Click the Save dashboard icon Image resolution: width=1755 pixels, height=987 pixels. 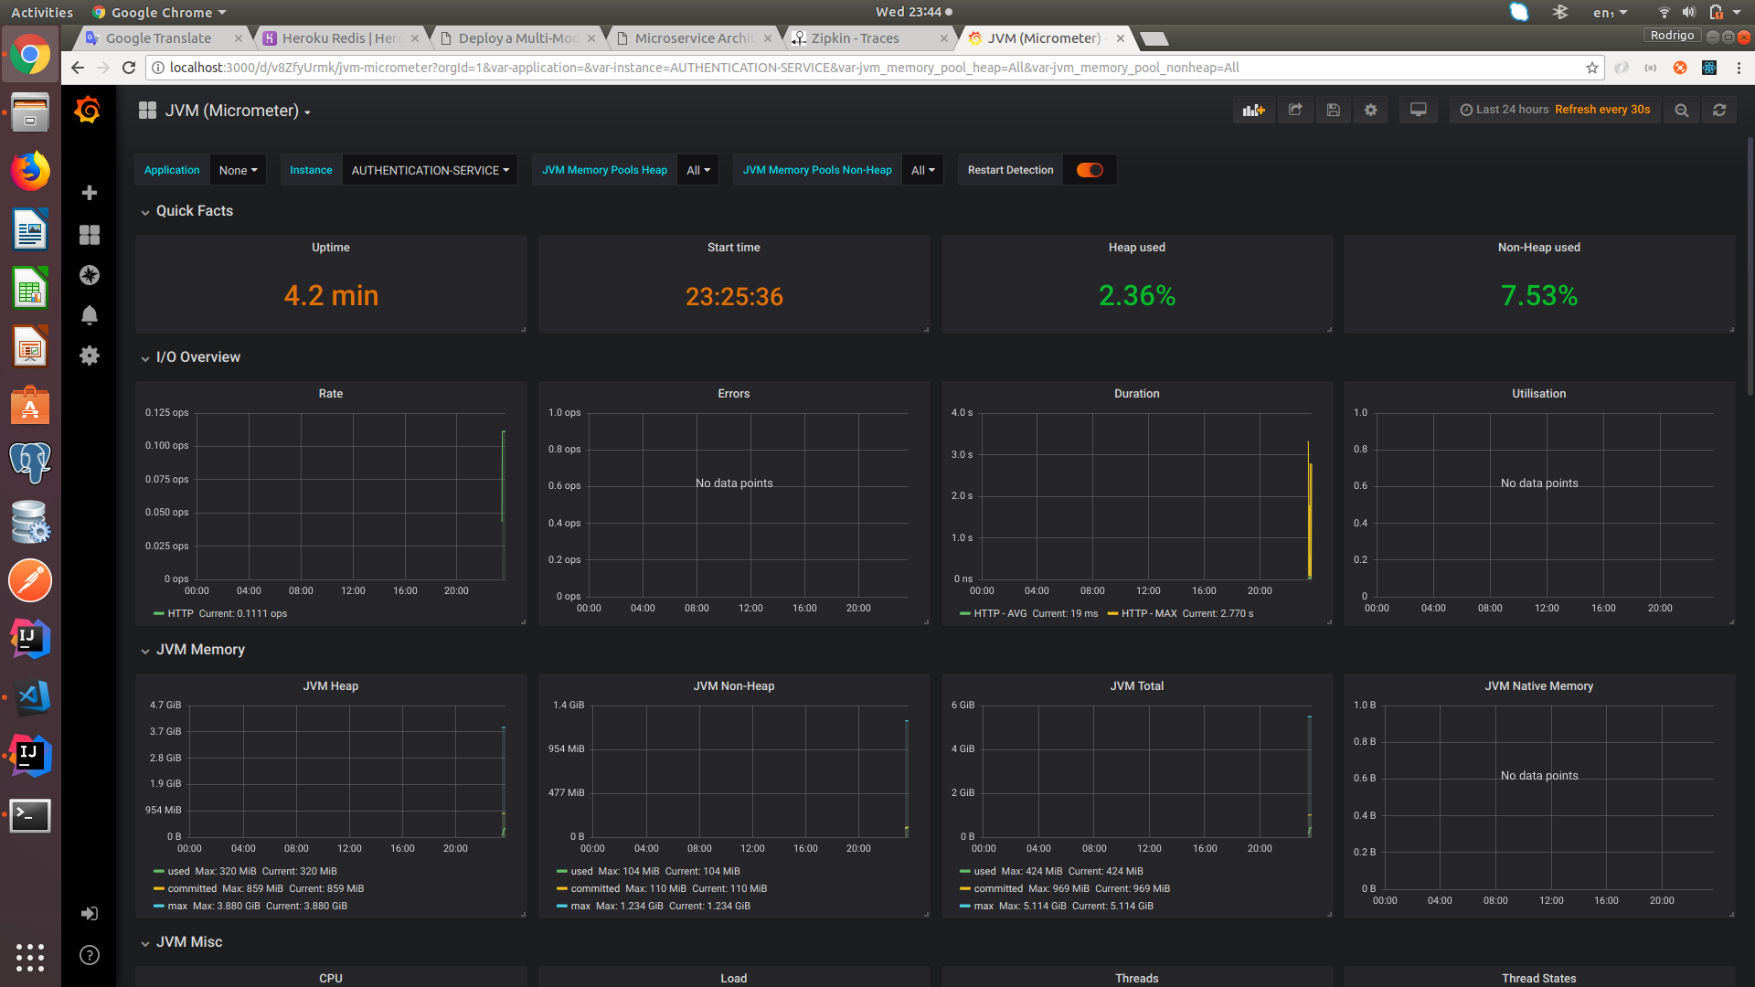(x=1334, y=110)
